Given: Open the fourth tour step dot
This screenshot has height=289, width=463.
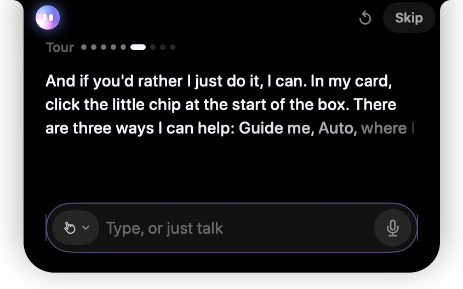Looking at the screenshot, I should coord(113,47).
